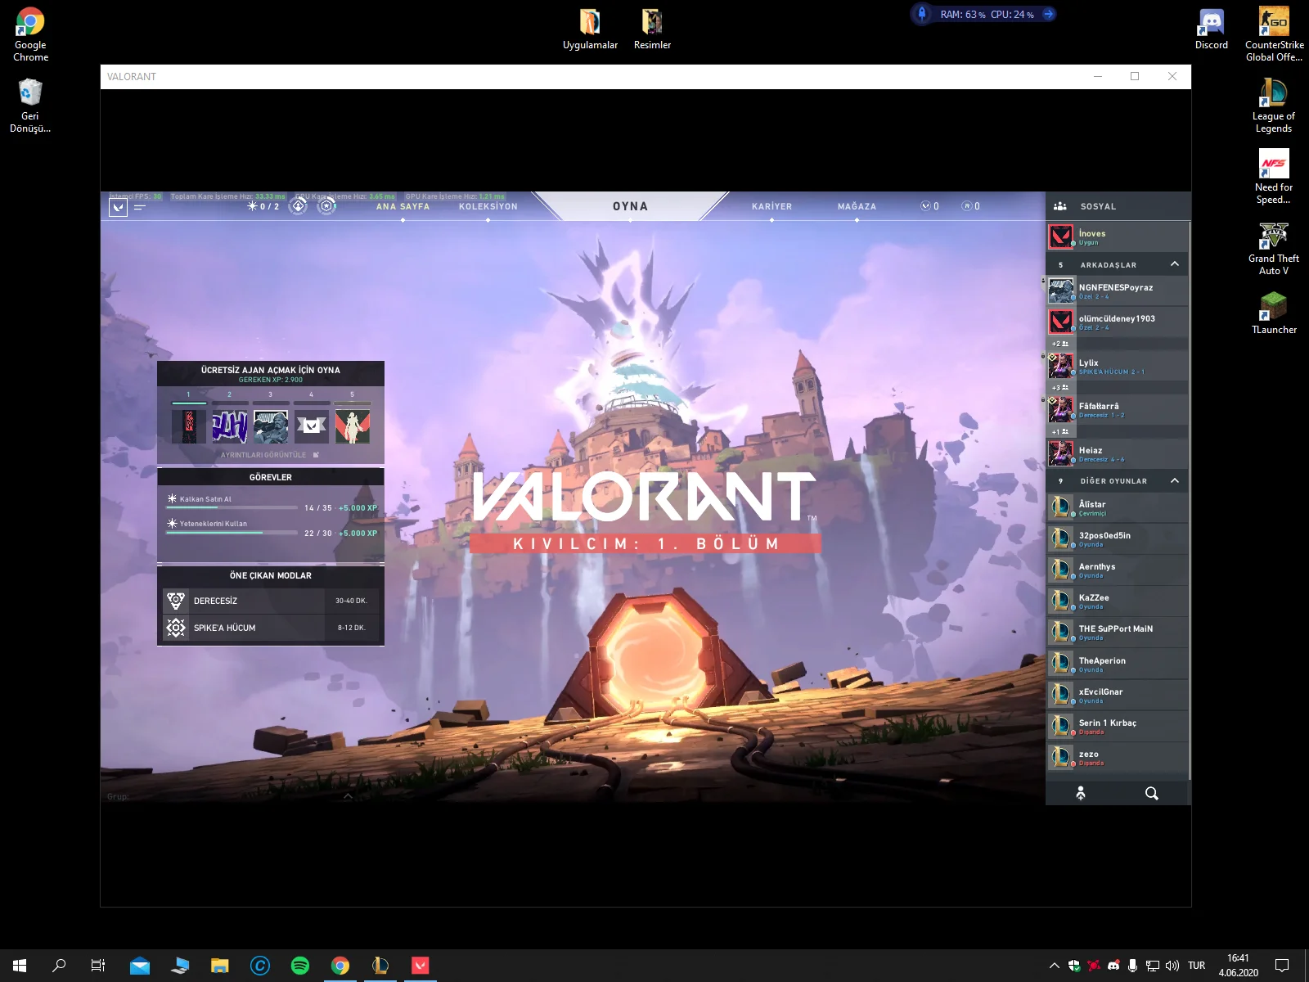Click the Spike'a Hücum mode icon
The height and width of the screenshot is (982, 1309).
tap(175, 628)
